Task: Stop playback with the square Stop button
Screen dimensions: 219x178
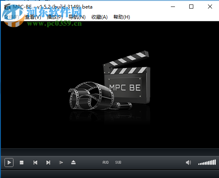Action: [x=22, y=163]
